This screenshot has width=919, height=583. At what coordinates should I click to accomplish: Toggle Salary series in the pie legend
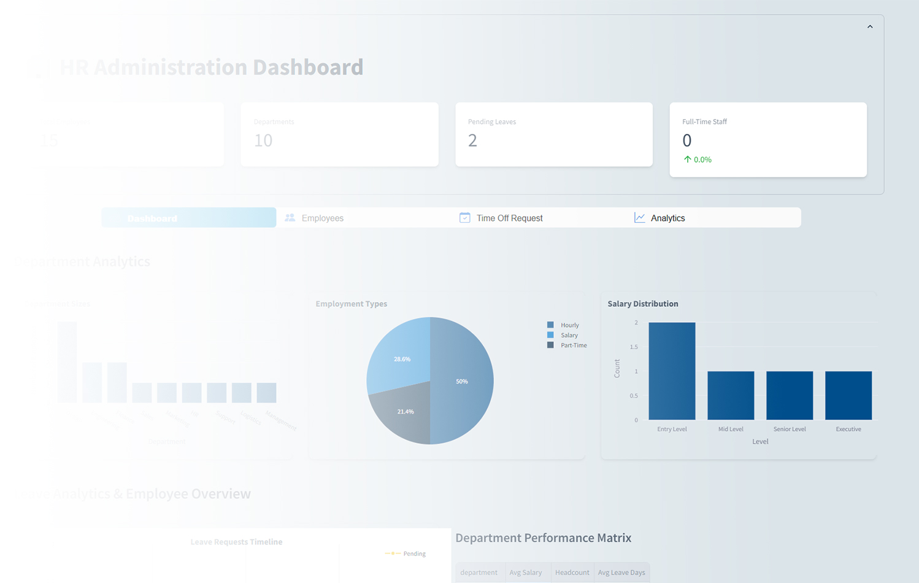coord(563,335)
